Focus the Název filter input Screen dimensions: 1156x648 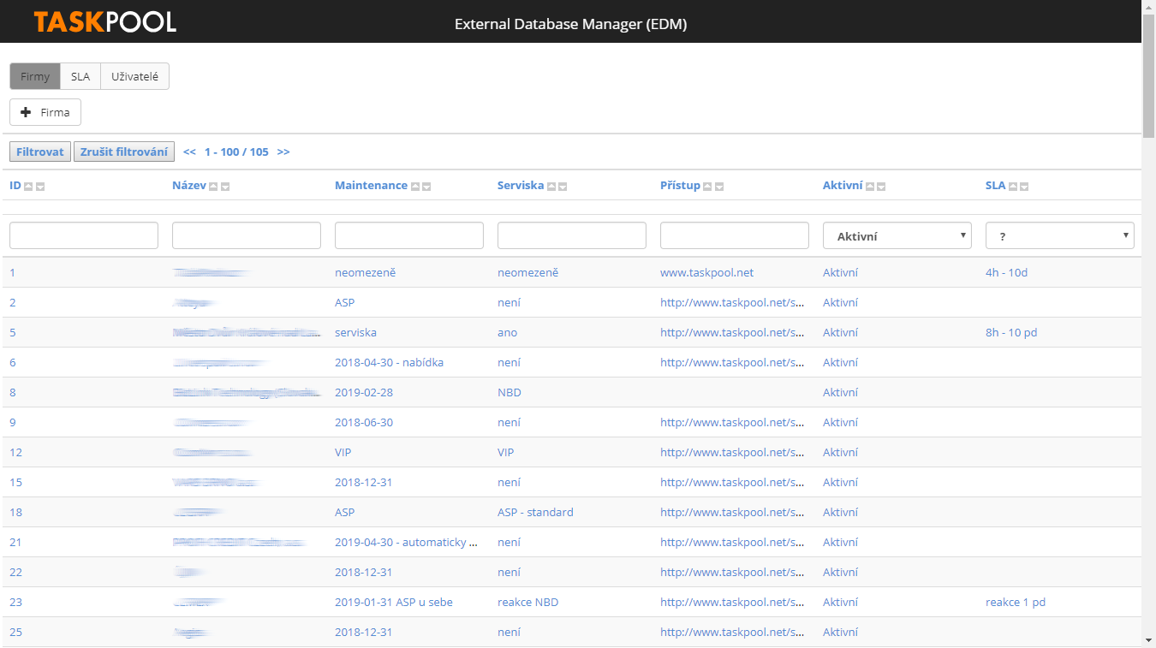[247, 235]
